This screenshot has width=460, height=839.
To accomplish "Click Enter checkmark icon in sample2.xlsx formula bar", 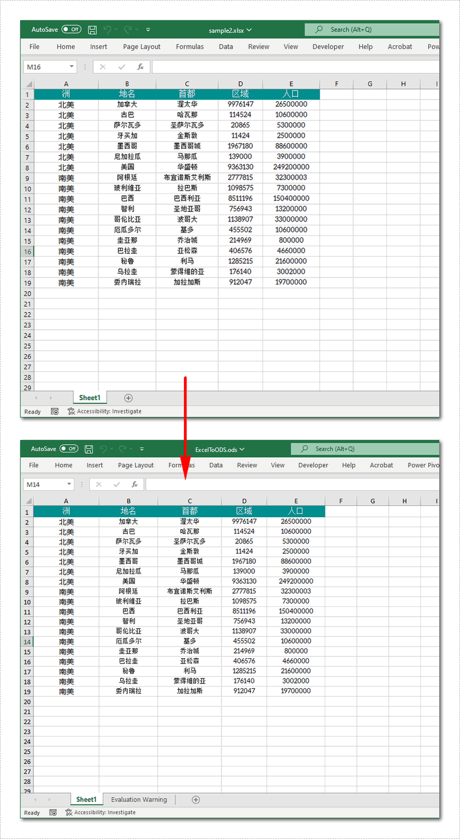I will tap(121, 67).
